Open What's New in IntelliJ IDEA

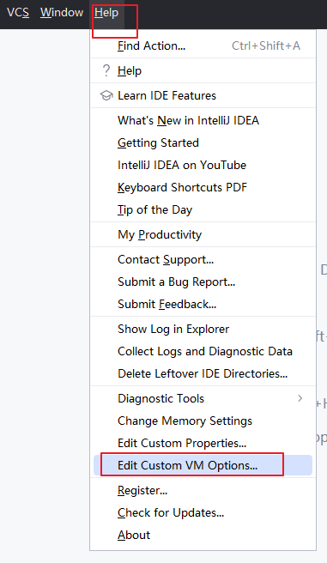[203, 120]
